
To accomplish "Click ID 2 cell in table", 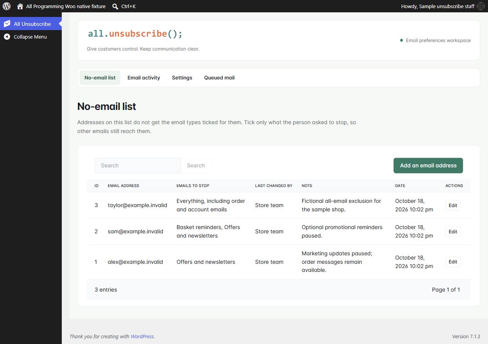I will [96, 231].
